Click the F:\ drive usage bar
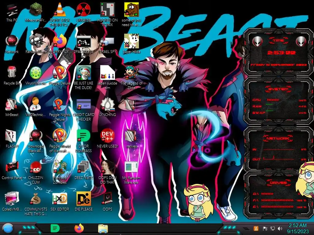This screenshot has height=235, width=314. pos(277,200)
